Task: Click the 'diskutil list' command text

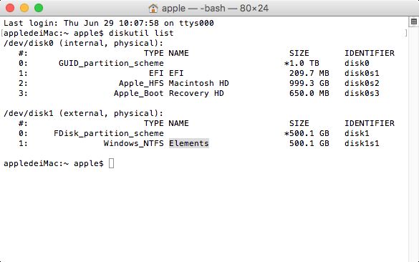Action: click(x=141, y=33)
